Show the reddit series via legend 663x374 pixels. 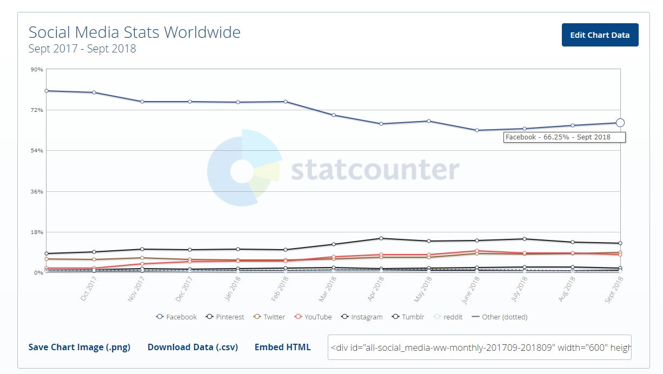pos(448,317)
